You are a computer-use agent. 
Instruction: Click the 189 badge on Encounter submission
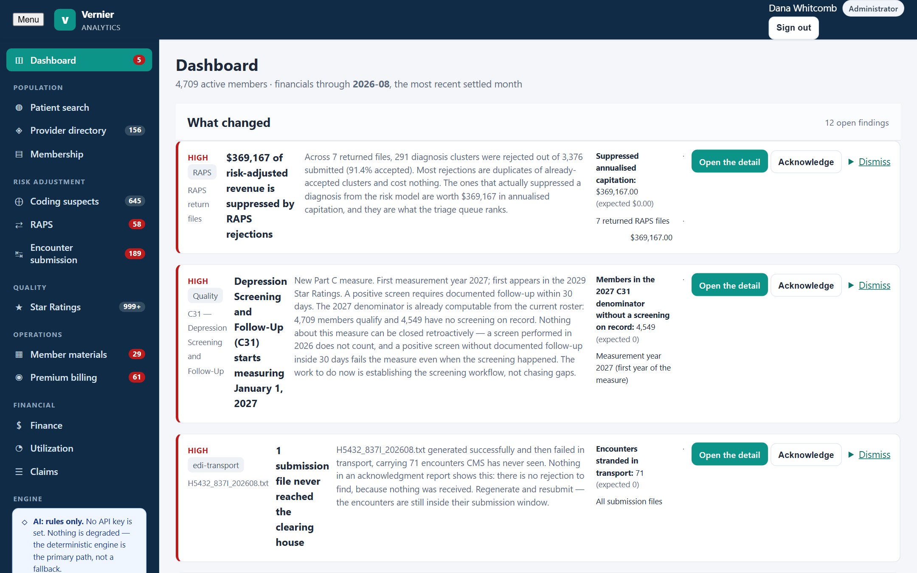pos(135,254)
